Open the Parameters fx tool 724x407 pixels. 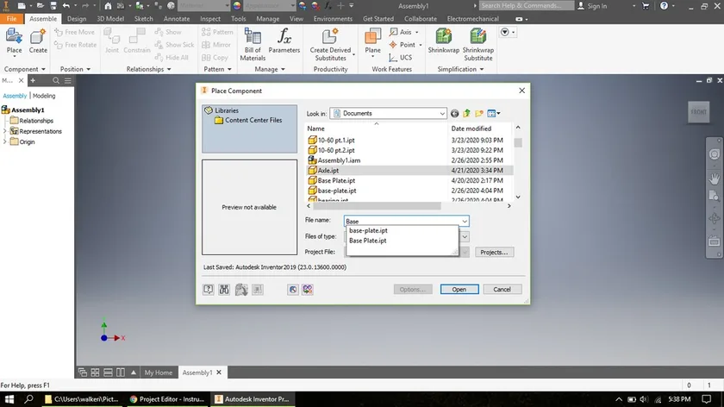tap(284, 41)
